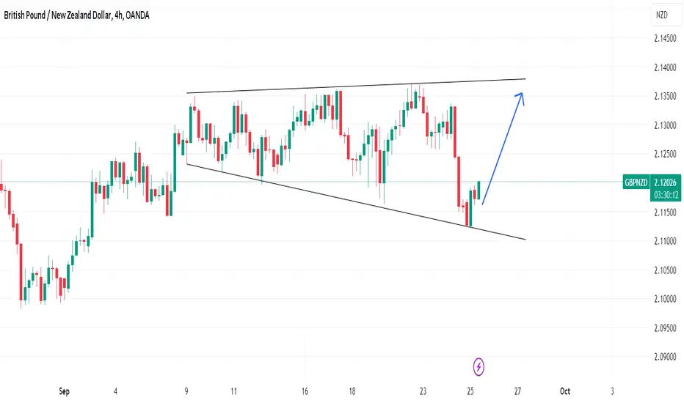Click the OANDA broker label
684x403 pixels.
click(x=137, y=15)
